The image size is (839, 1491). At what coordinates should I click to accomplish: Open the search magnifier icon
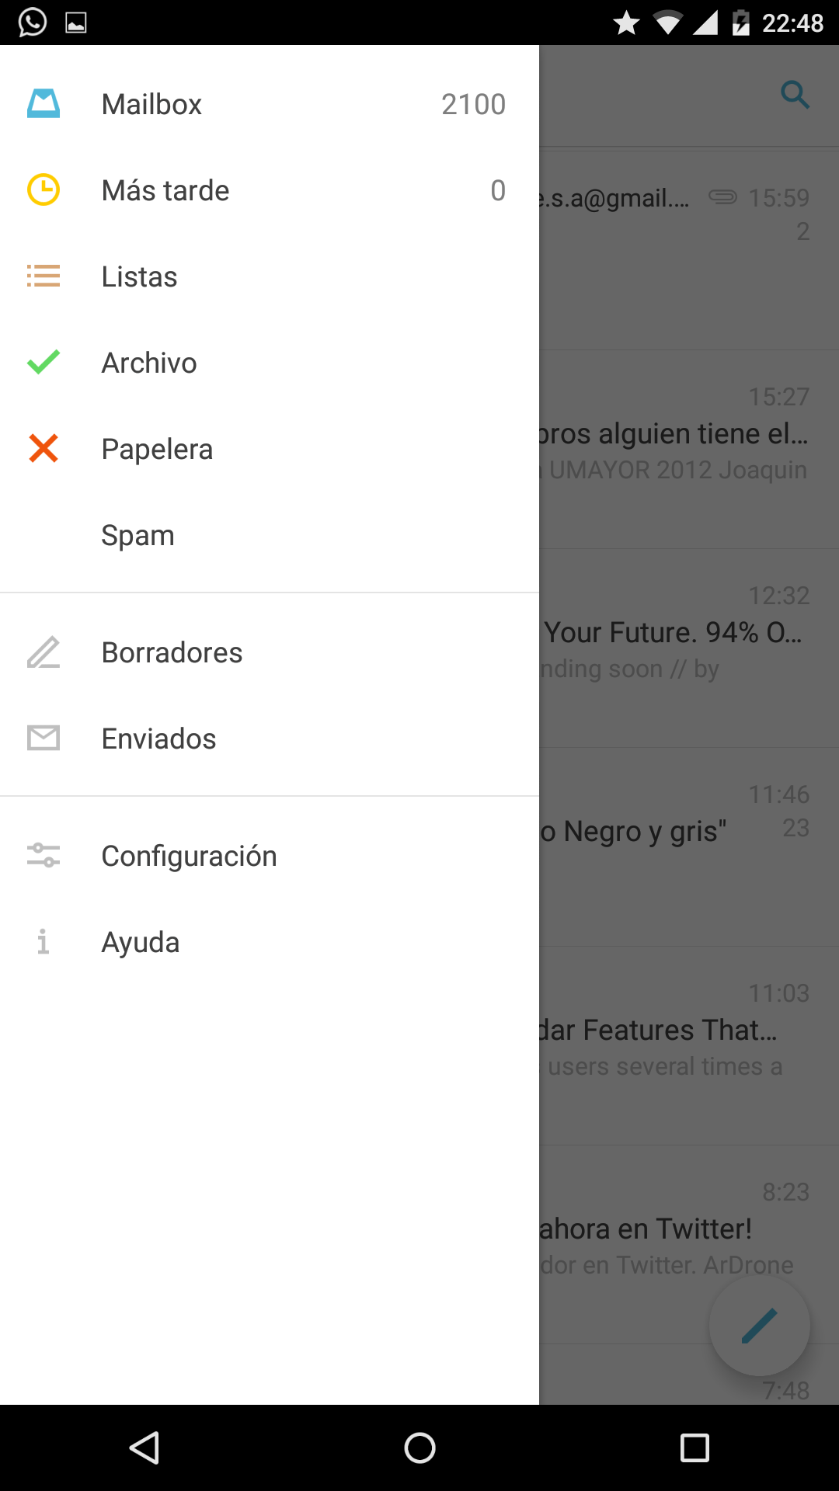pyautogui.click(x=795, y=96)
